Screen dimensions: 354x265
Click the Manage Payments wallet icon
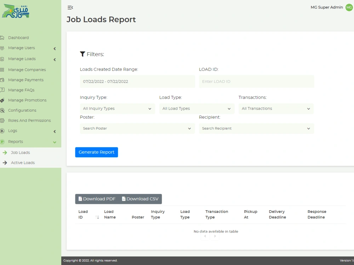(x=2, y=80)
